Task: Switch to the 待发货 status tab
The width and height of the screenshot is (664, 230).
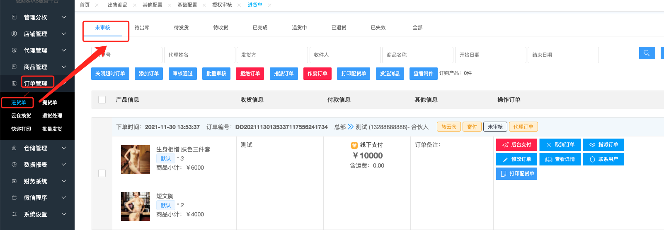Action: pyautogui.click(x=181, y=28)
